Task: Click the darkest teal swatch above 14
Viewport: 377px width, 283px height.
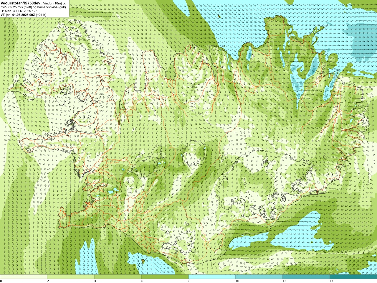Action: [353, 277]
